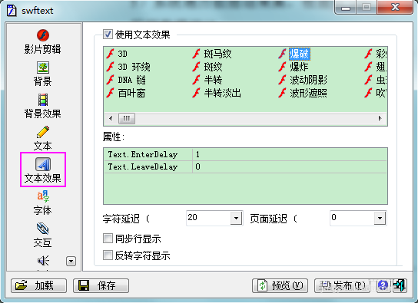The width and height of the screenshot is (418, 303).
Task: Click the 预览 preview button
Action: pos(280,285)
